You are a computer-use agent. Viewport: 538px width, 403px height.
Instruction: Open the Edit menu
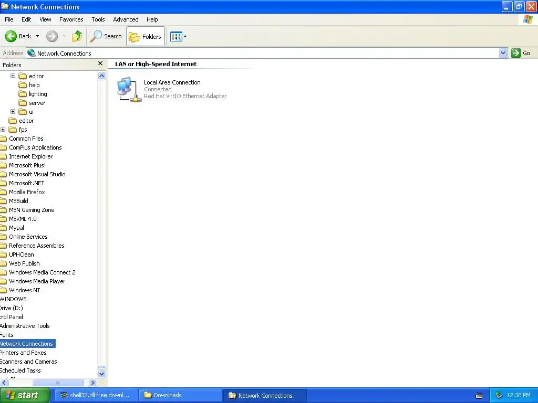tap(26, 19)
